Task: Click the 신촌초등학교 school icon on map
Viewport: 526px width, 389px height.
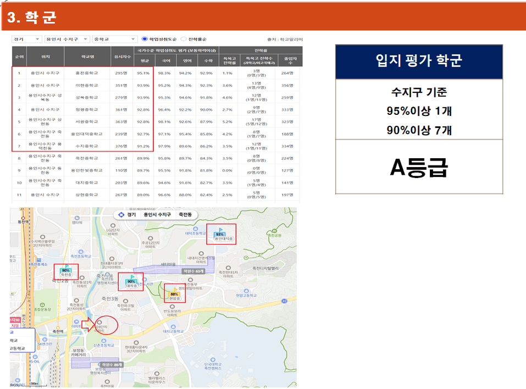Action: pyautogui.click(x=104, y=341)
